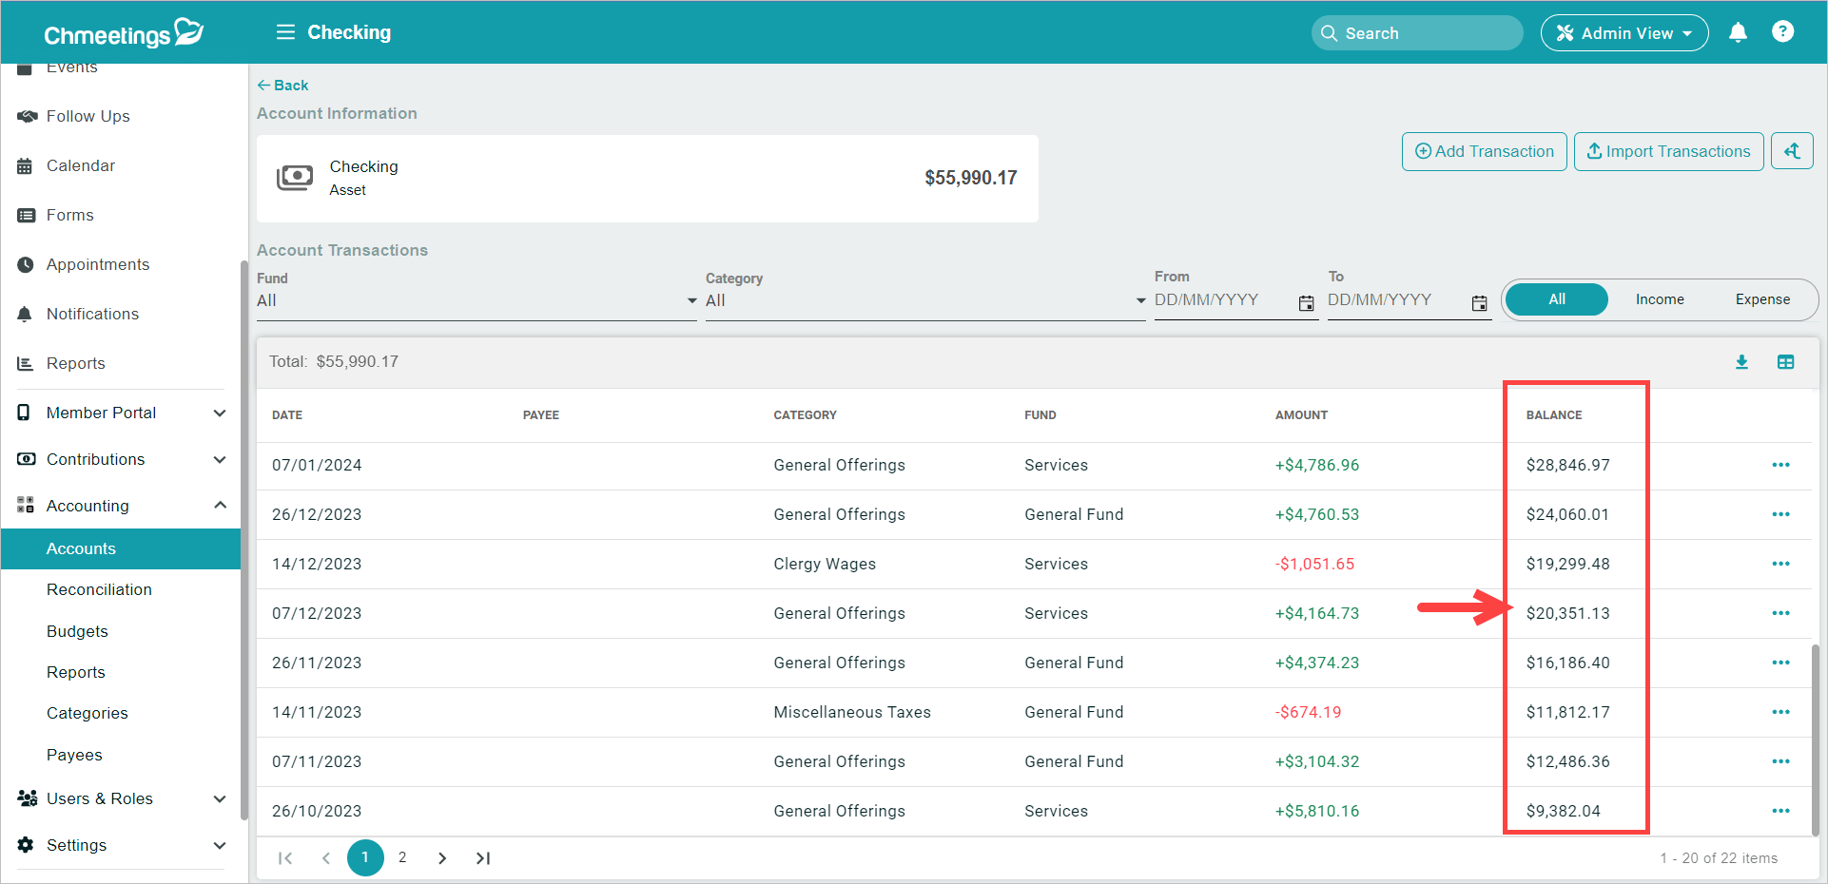Open the Fund filter dropdown
The image size is (1828, 884).
pos(476,301)
